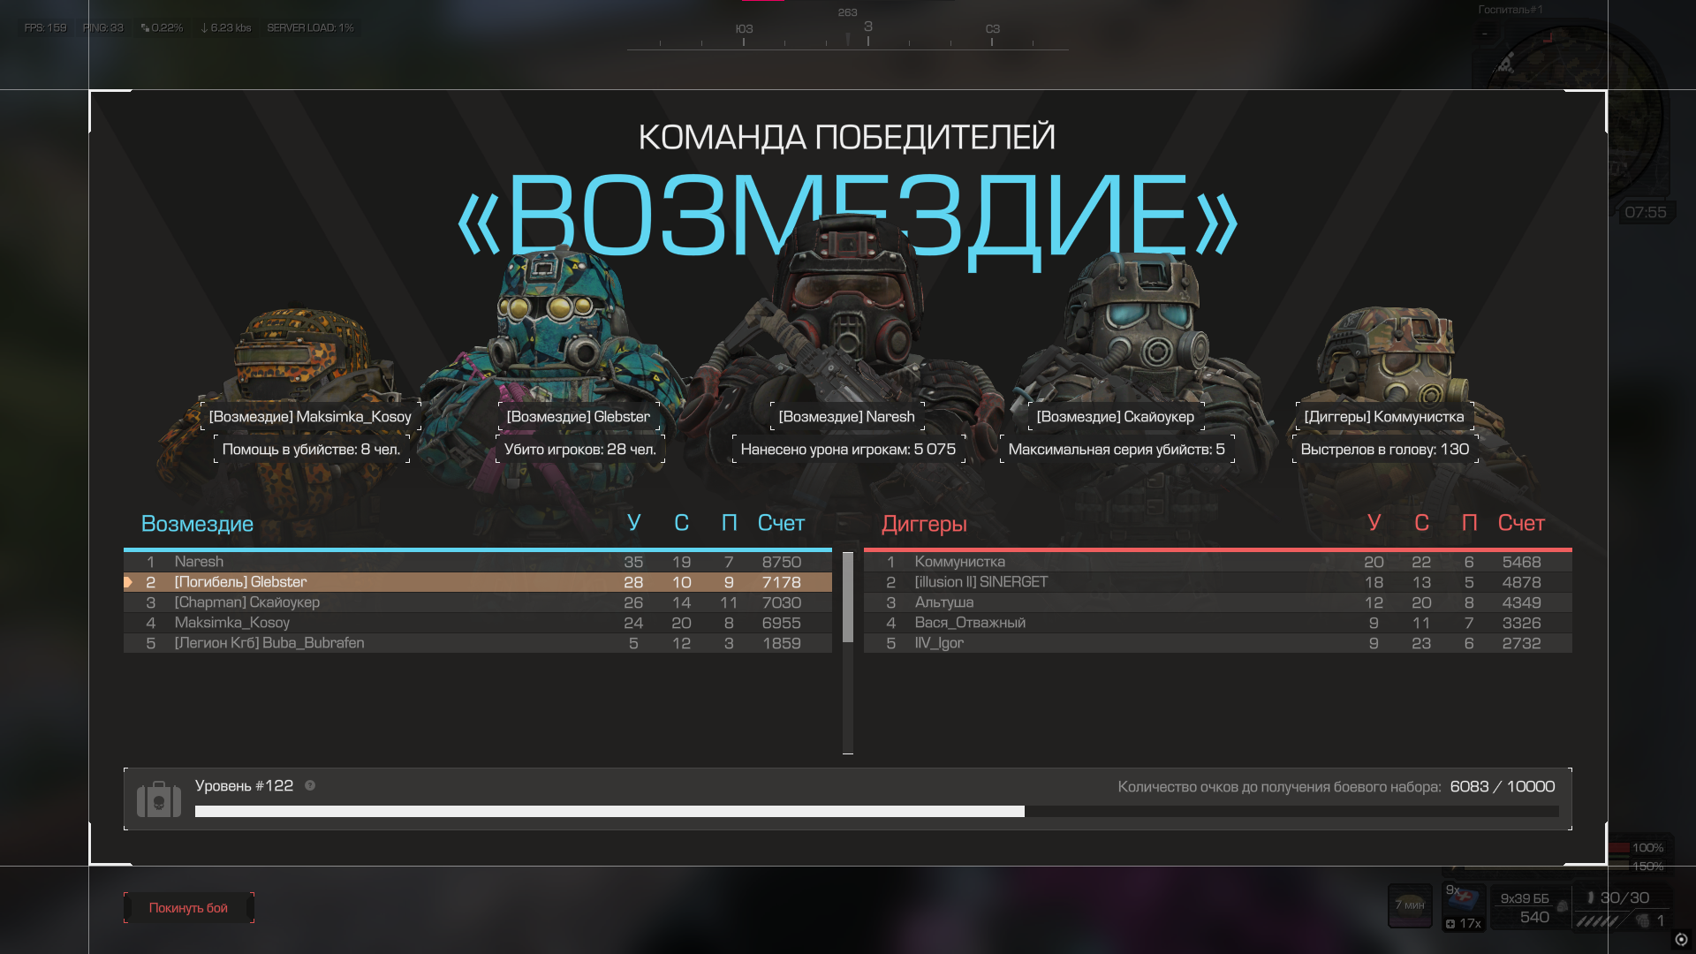The image size is (1696, 954).
Task: Click the 07:55 match timer
Action: click(x=1646, y=212)
